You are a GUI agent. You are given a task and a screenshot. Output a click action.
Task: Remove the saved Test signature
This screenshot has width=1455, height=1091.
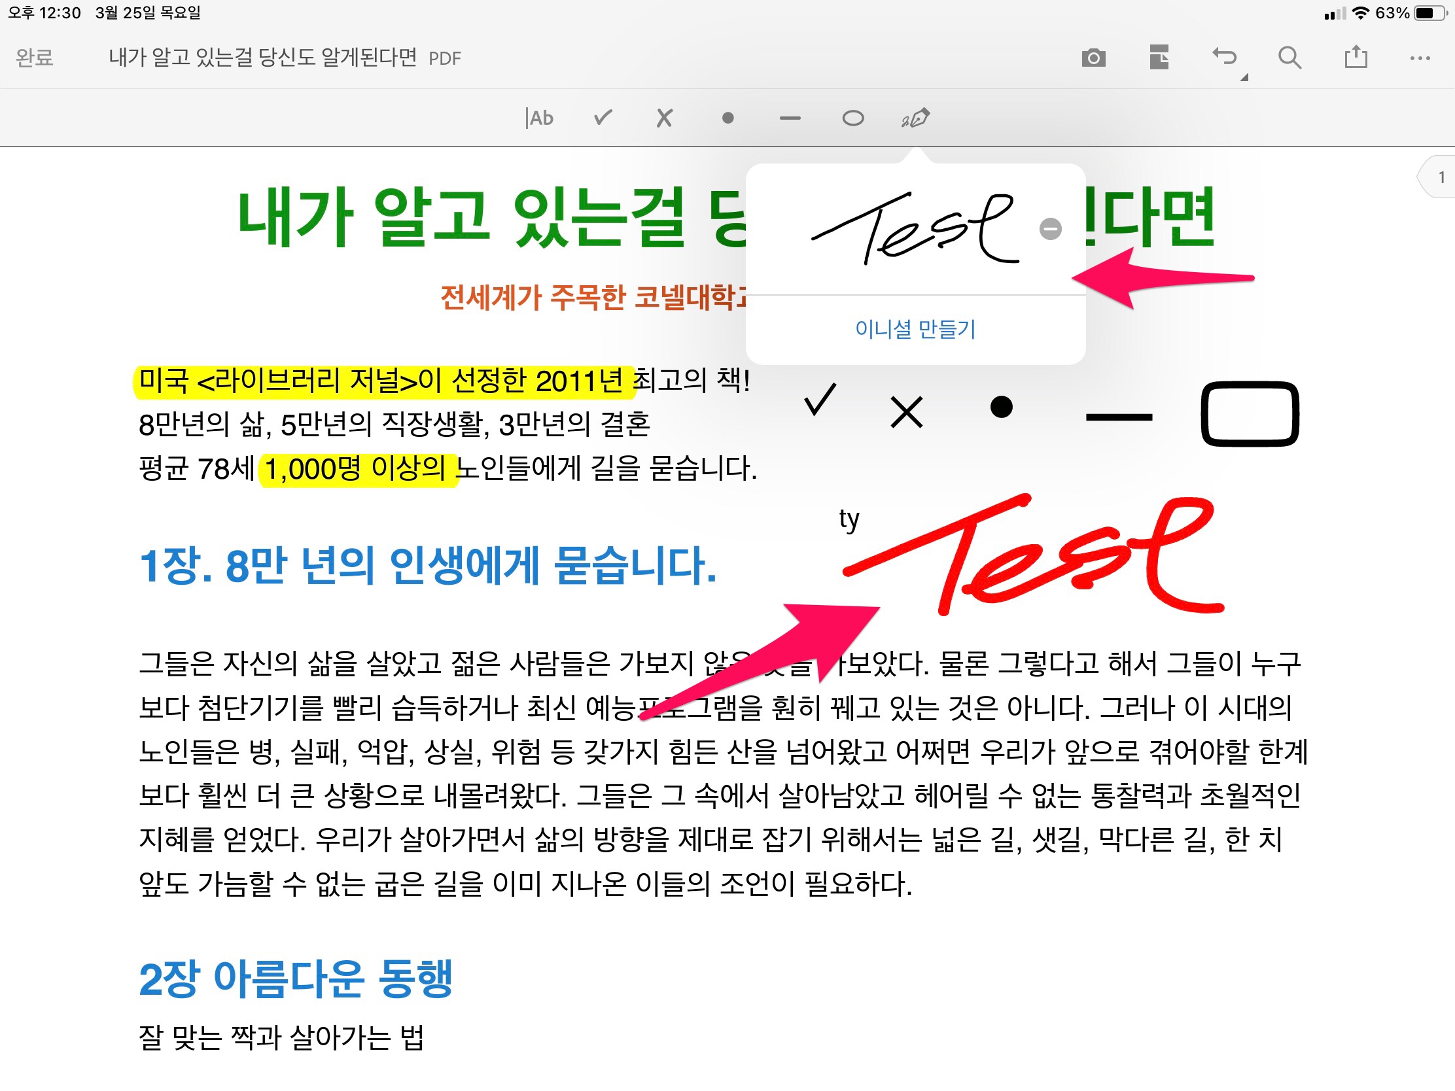(x=1051, y=229)
